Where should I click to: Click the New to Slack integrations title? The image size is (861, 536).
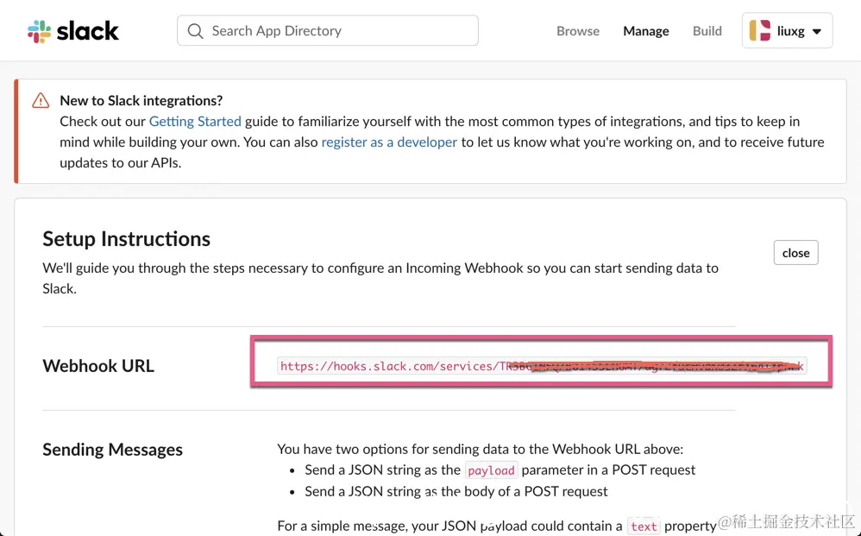point(141,101)
